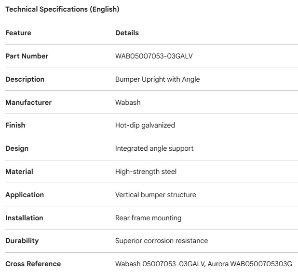Viewport: 298px width, 273px height.
Task: Click part number value WAB05007053-03GALV
Action: pos(154,56)
